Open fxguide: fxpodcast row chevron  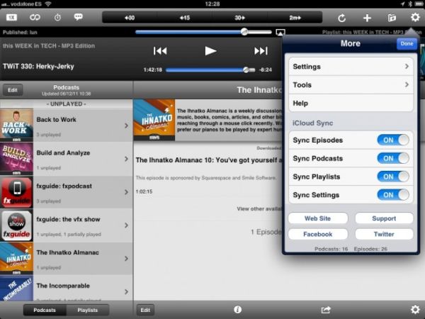point(126,192)
